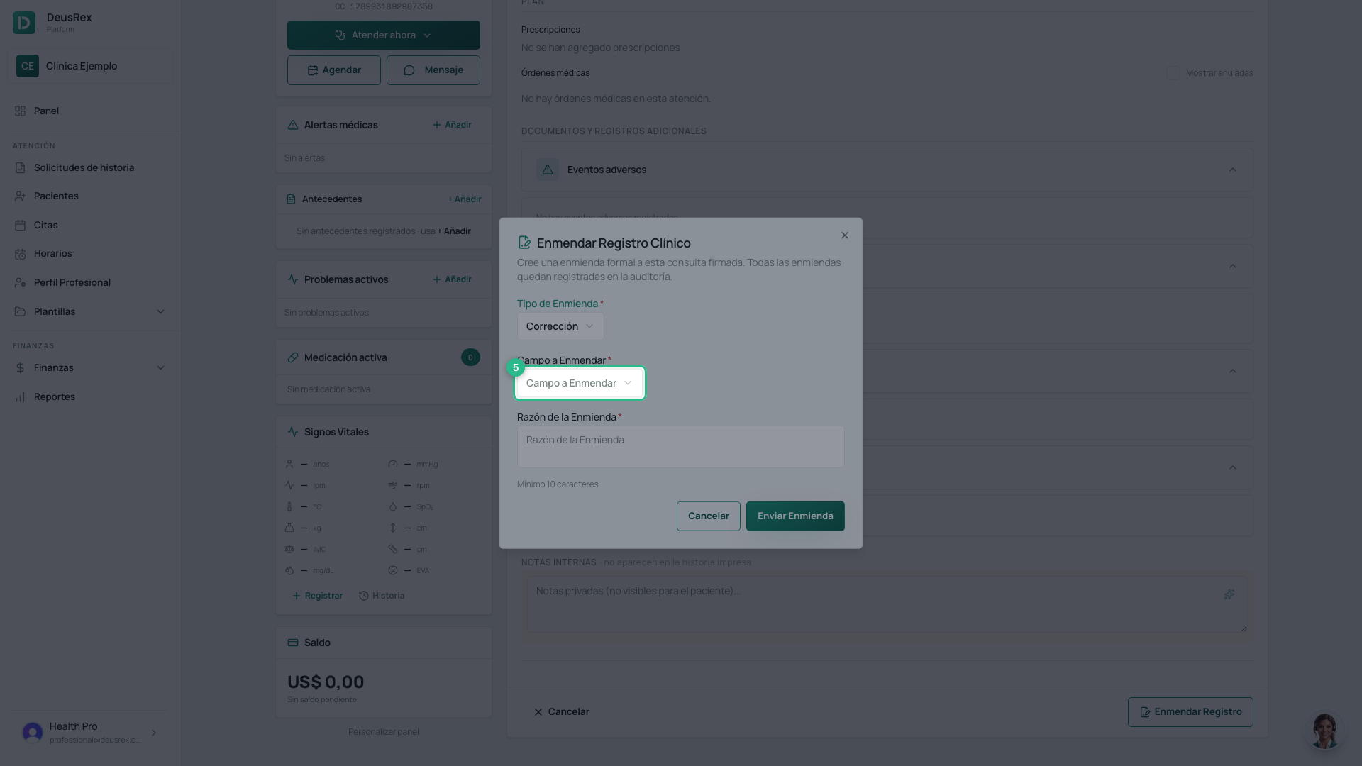The width and height of the screenshot is (1362, 766).
Task: Click the Medicación activa count badge
Action: pos(470,357)
